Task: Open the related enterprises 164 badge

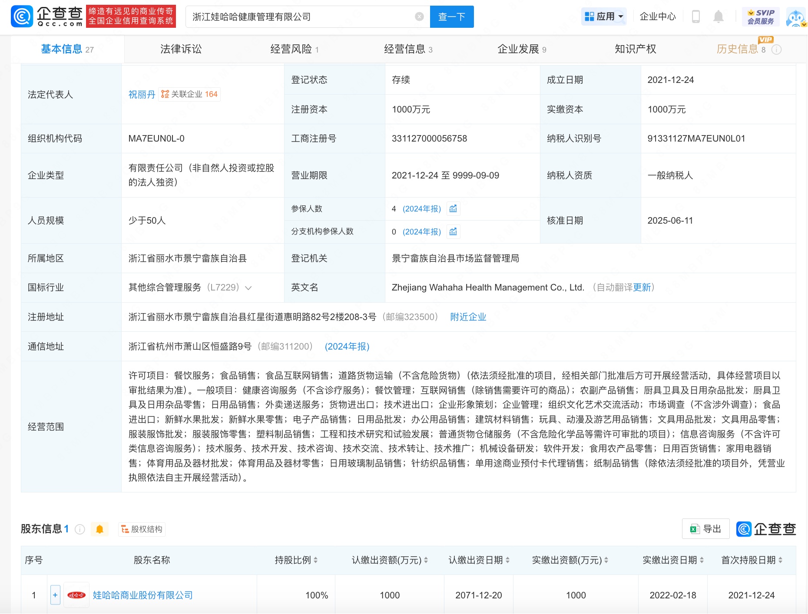Action: (189, 94)
